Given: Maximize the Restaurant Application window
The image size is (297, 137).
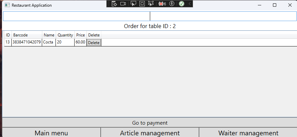Looking at the screenshot, I should [275, 5].
